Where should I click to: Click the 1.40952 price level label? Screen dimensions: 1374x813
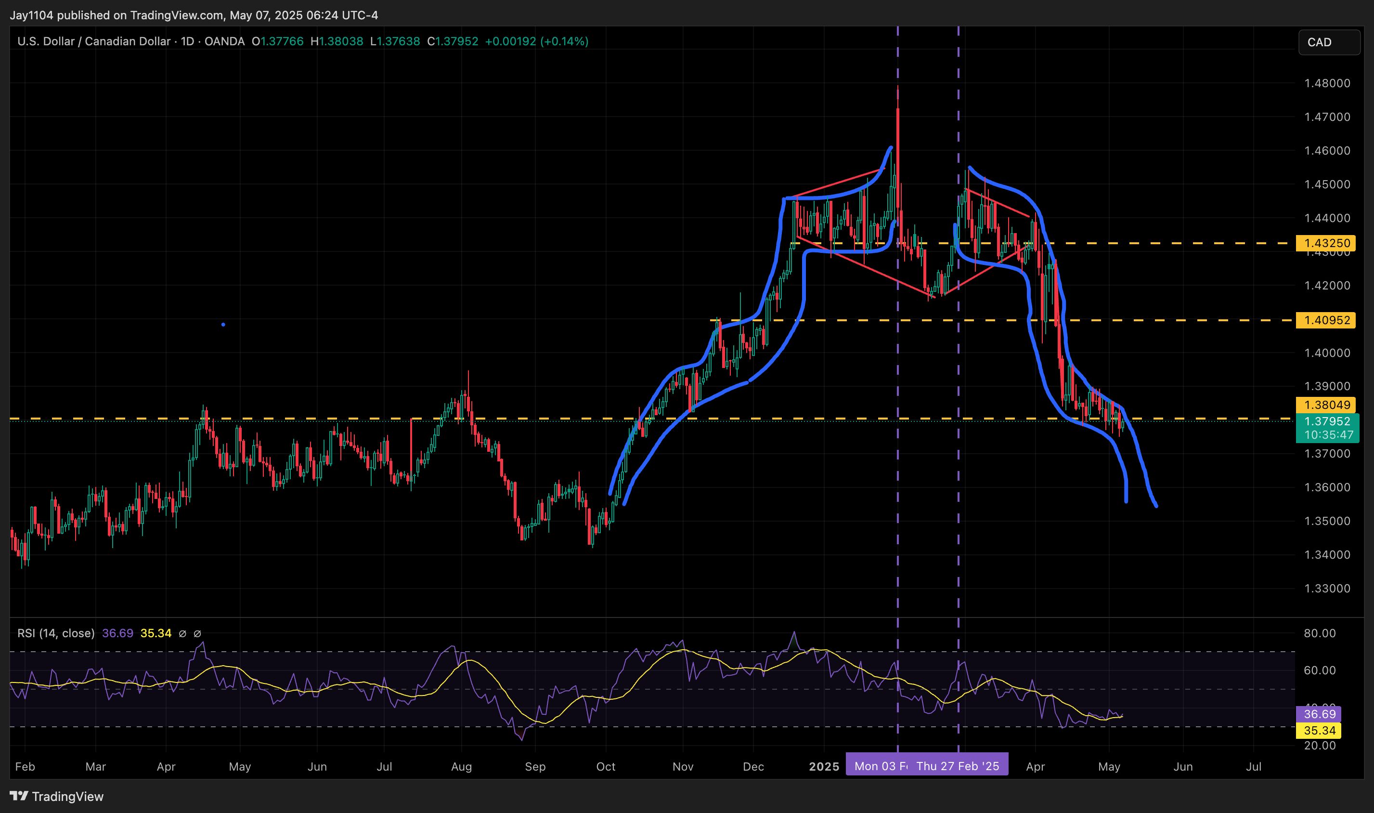[1325, 320]
